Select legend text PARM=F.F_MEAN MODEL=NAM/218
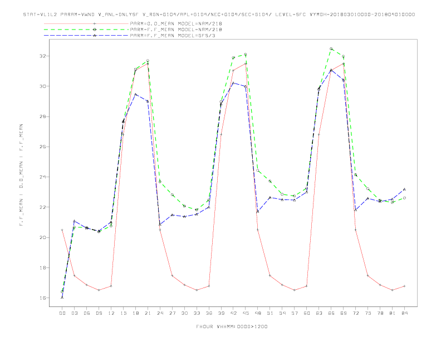 pyautogui.click(x=176, y=30)
